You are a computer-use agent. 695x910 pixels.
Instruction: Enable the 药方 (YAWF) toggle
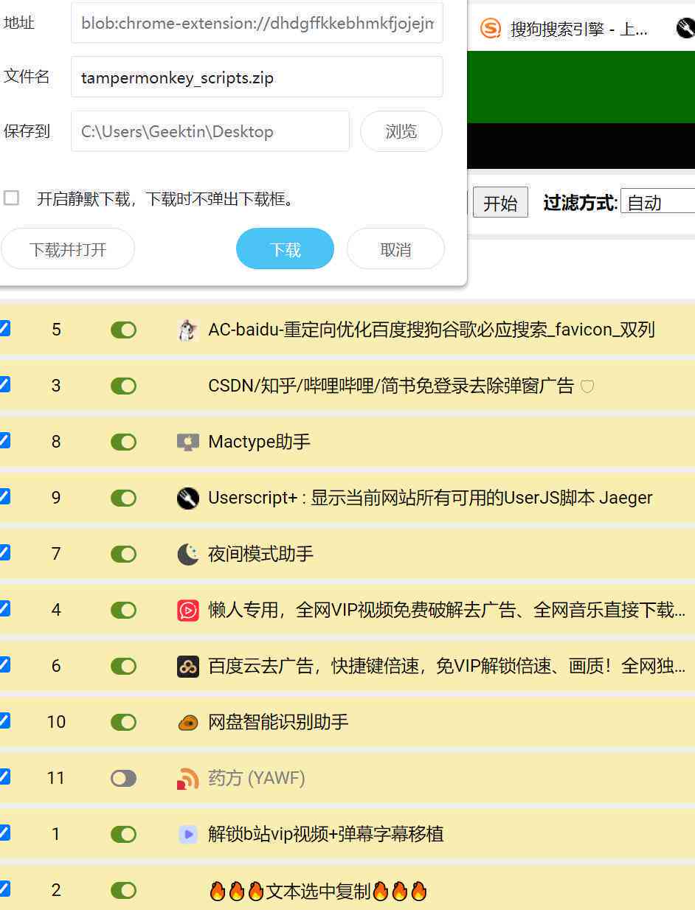coord(123,778)
